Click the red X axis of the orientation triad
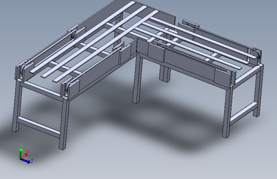This screenshot has height=179, width=277. (x=25, y=156)
